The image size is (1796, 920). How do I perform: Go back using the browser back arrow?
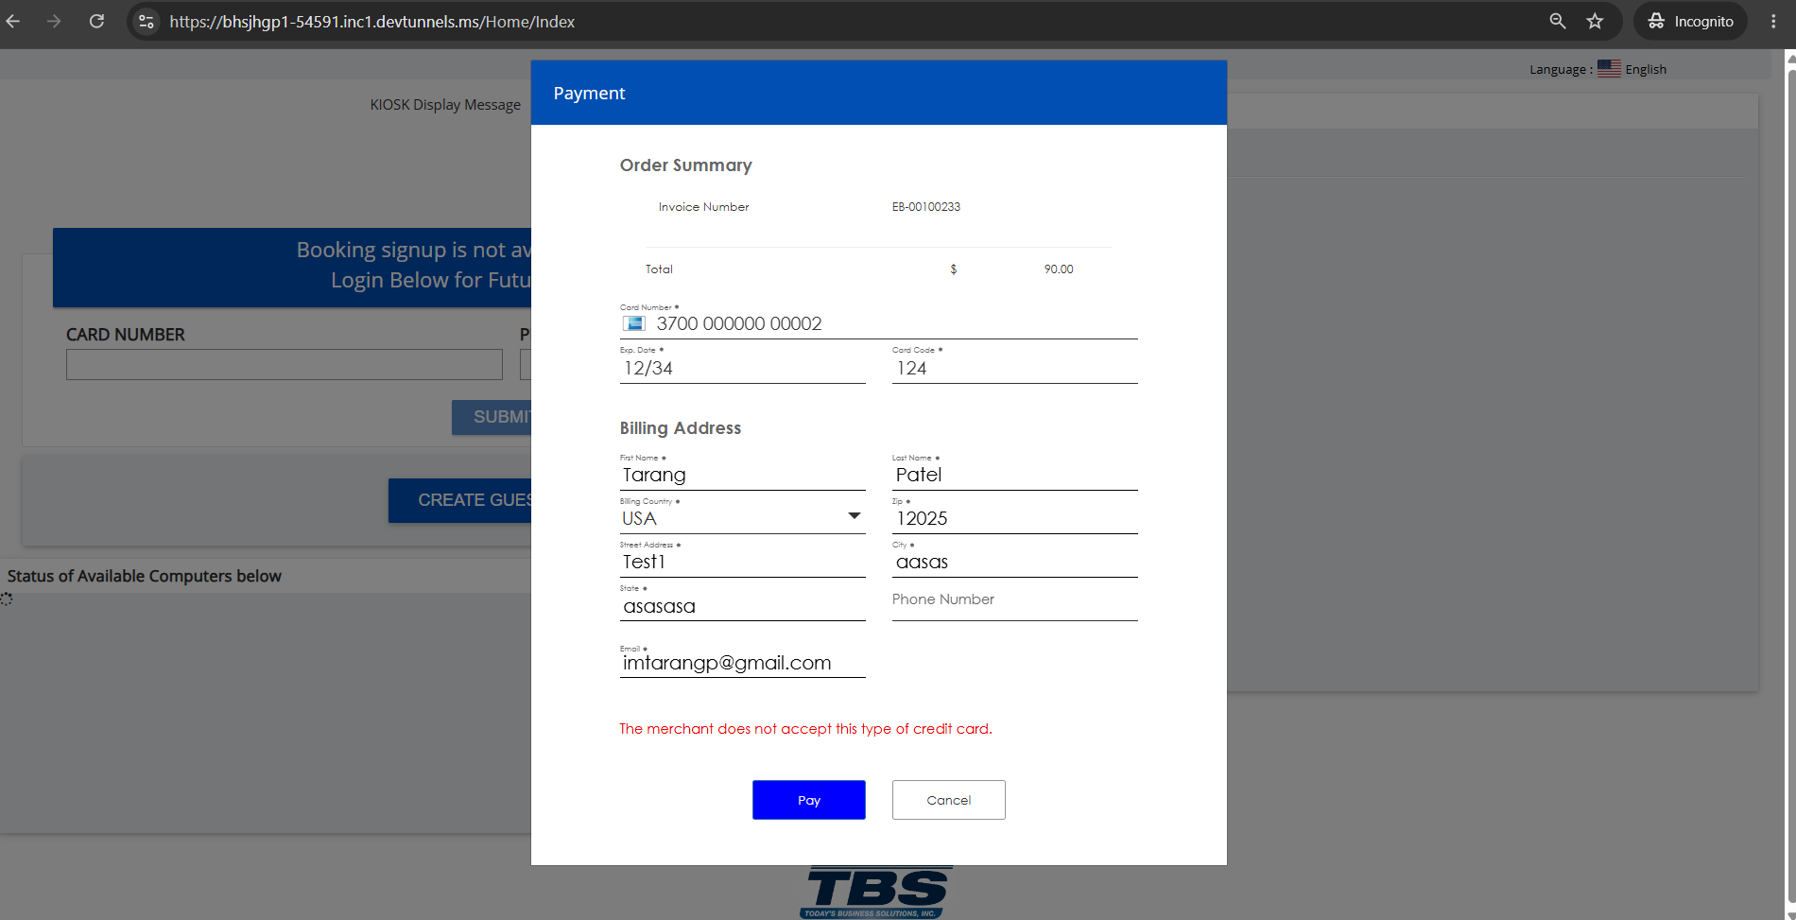point(13,21)
